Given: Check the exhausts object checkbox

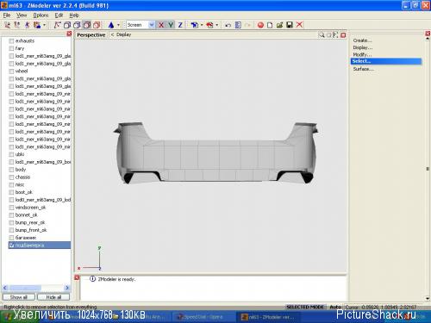Looking at the screenshot, I should click(x=11, y=41).
